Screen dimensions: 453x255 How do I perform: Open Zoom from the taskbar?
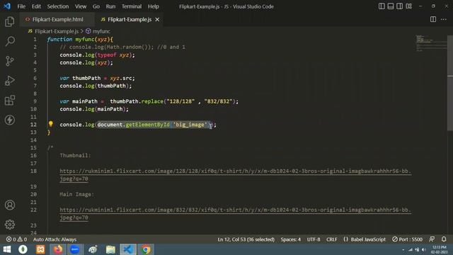[x=75, y=249]
